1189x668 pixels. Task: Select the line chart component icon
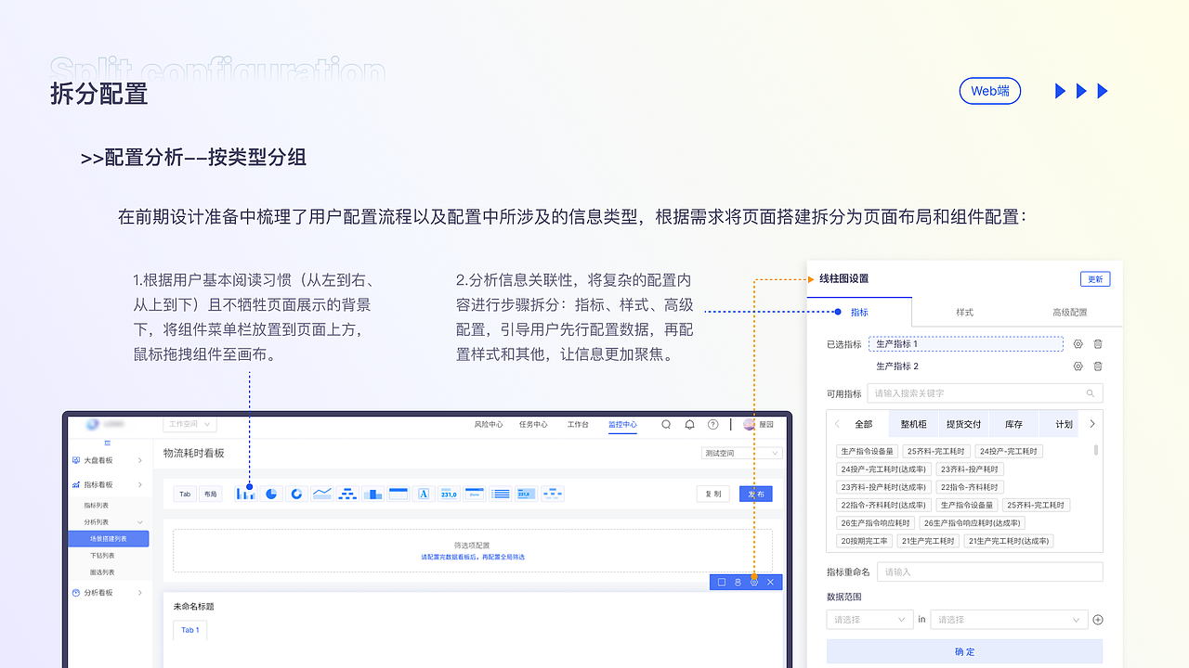[322, 494]
